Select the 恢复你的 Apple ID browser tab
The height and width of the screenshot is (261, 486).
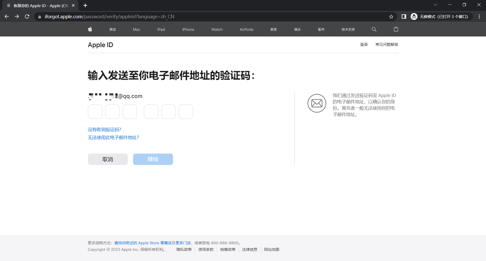(x=41, y=6)
